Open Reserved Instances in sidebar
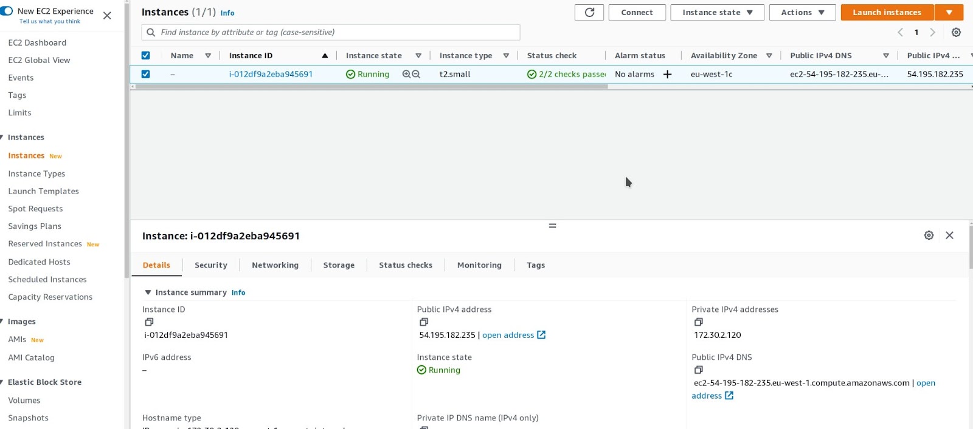This screenshot has height=429, width=973. [45, 244]
